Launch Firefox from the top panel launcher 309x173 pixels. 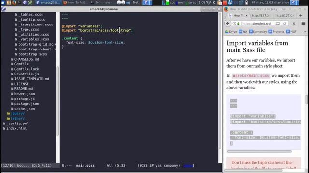[14, 2]
